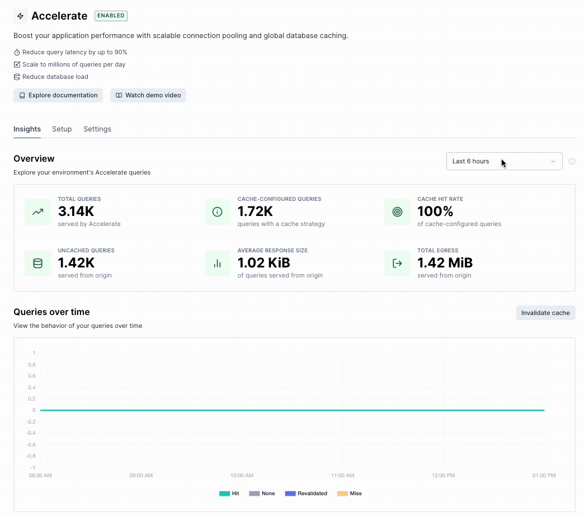Open Explore documentation

click(58, 95)
